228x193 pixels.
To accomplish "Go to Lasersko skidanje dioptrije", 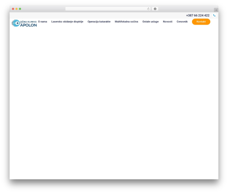I will click(x=67, y=21).
